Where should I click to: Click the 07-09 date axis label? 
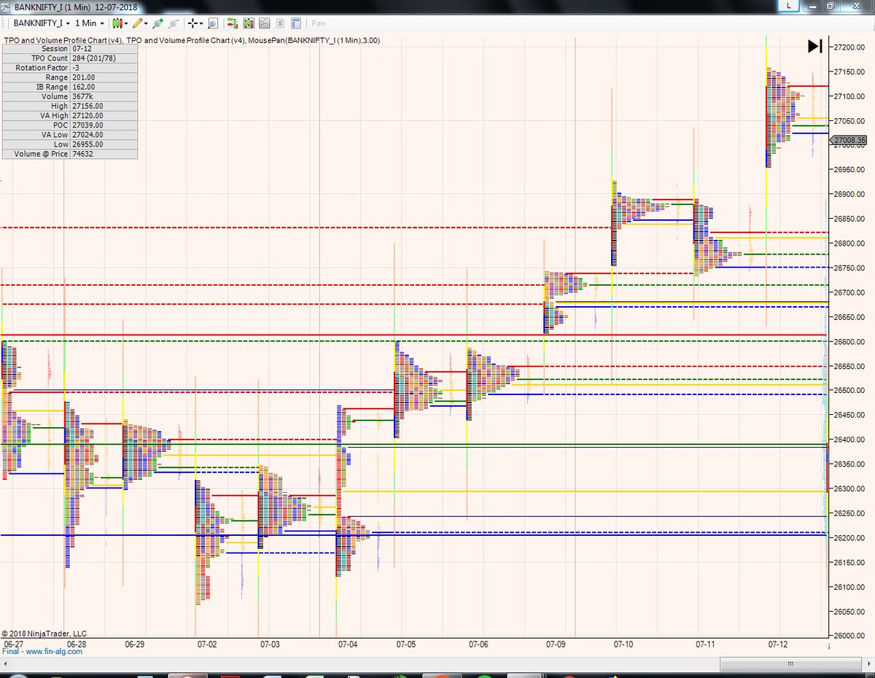click(x=556, y=644)
